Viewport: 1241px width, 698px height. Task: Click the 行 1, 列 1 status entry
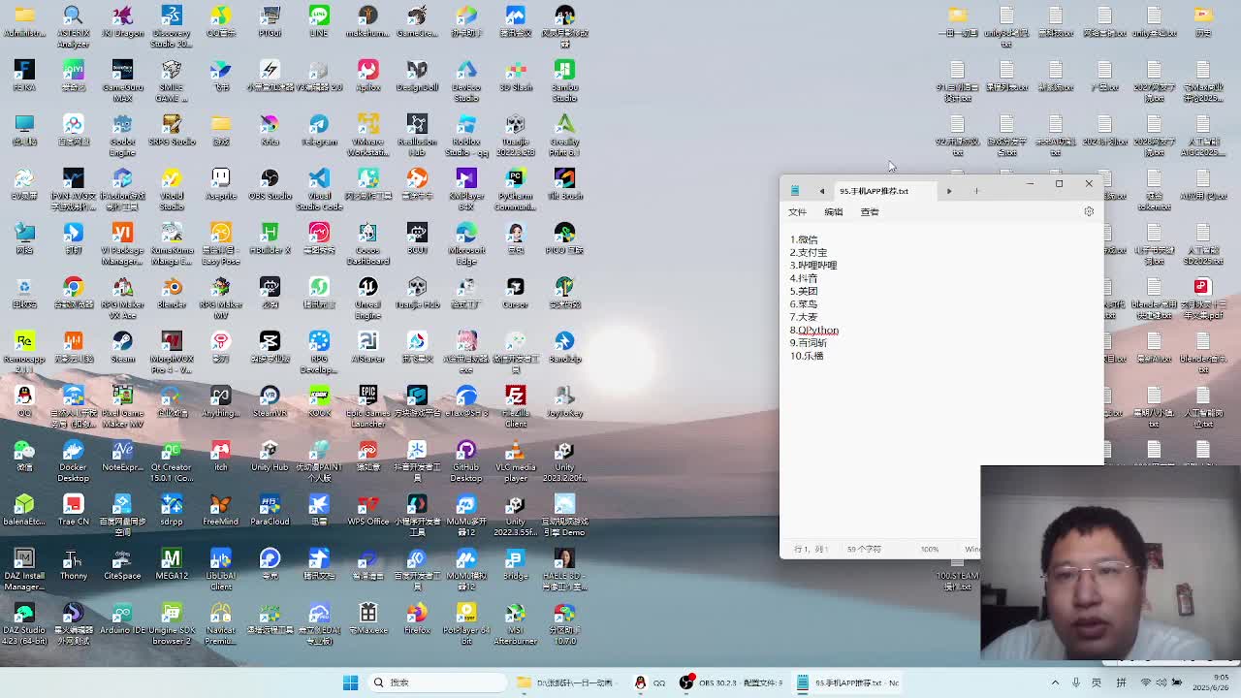pyautogui.click(x=811, y=549)
